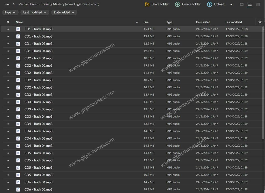Switch to list view layout
This screenshot has width=265, height=193.
point(250,4)
